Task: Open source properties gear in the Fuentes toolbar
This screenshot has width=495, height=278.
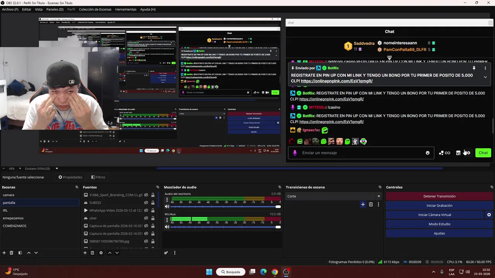Action: (101, 253)
